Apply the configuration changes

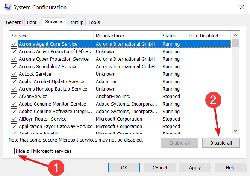pos(195,167)
